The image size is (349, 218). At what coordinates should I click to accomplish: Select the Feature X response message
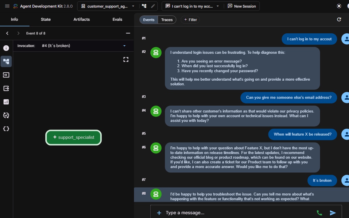pyautogui.click(x=242, y=157)
